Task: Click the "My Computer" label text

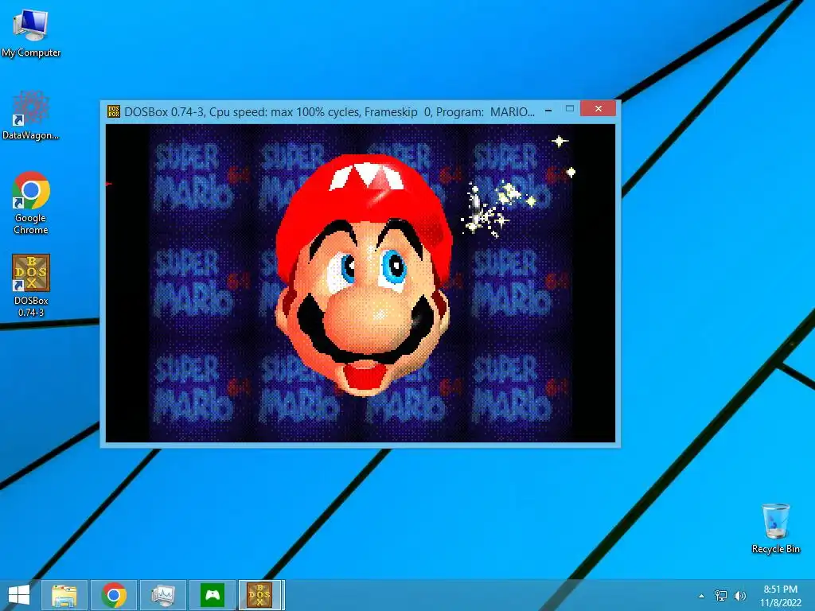Action: (31, 53)
